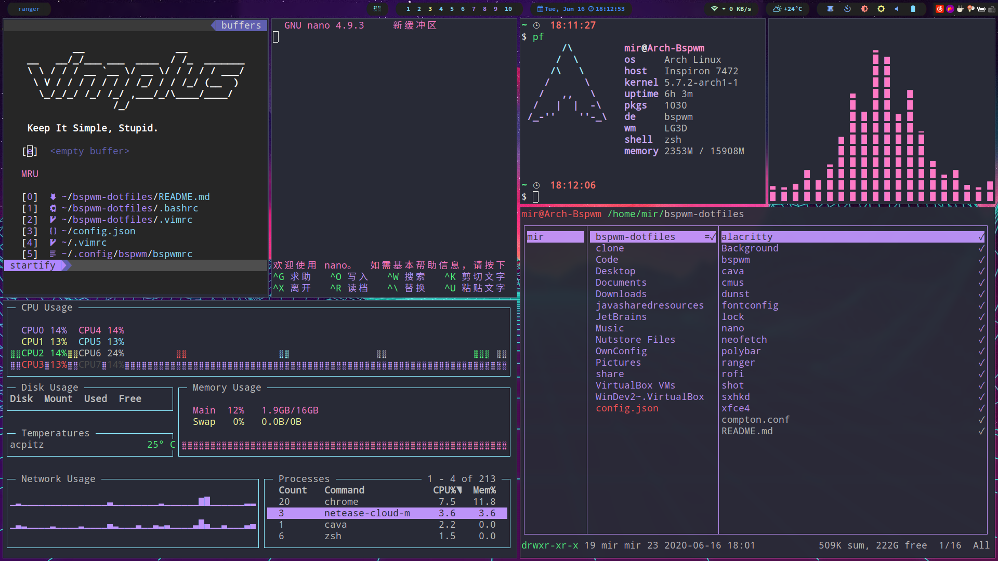Select the neofetch directory in ranger
Image resolution: width=998 pixels, height=561 pixels.
[744, 339]
